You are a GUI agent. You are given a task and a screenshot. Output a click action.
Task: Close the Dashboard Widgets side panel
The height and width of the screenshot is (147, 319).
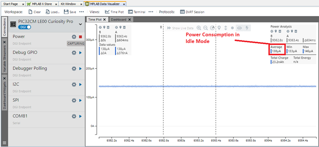click(4, 78)
